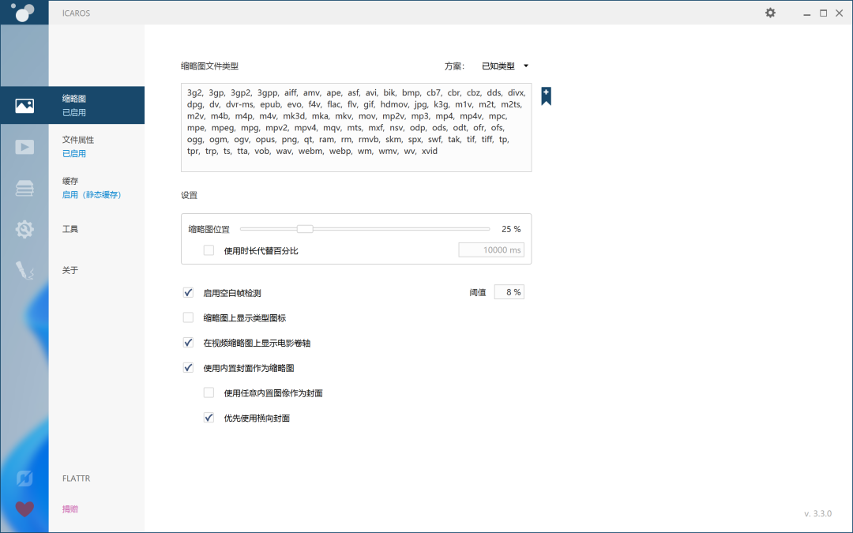Viewport: 853px width, 533px height.
Task: Select the pencil icon in the sidebar
Action: click(24, 270)
